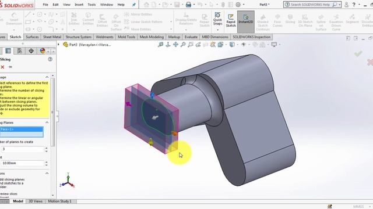Open the Tools menu

click(x=92, y=5)
